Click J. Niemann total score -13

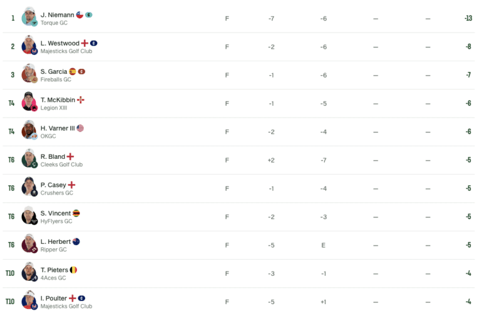pyautogui.click(x=468, y=18)
